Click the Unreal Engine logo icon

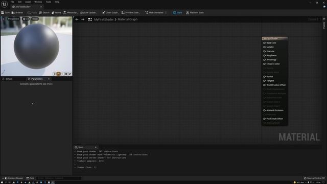tap(5, 4)
